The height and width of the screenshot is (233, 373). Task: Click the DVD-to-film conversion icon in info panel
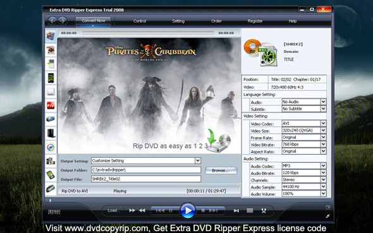click(261, 52)
